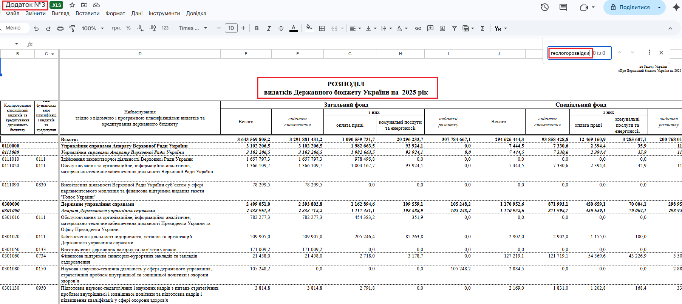
Task: Insert a link from toolbar
Action: [418, 28]
